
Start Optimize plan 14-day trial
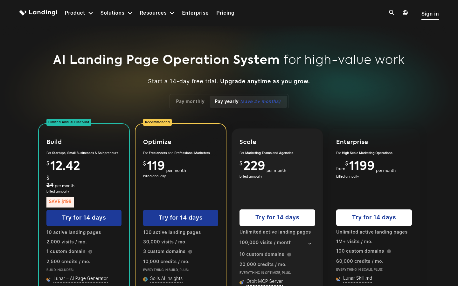(x=181, y=218)
